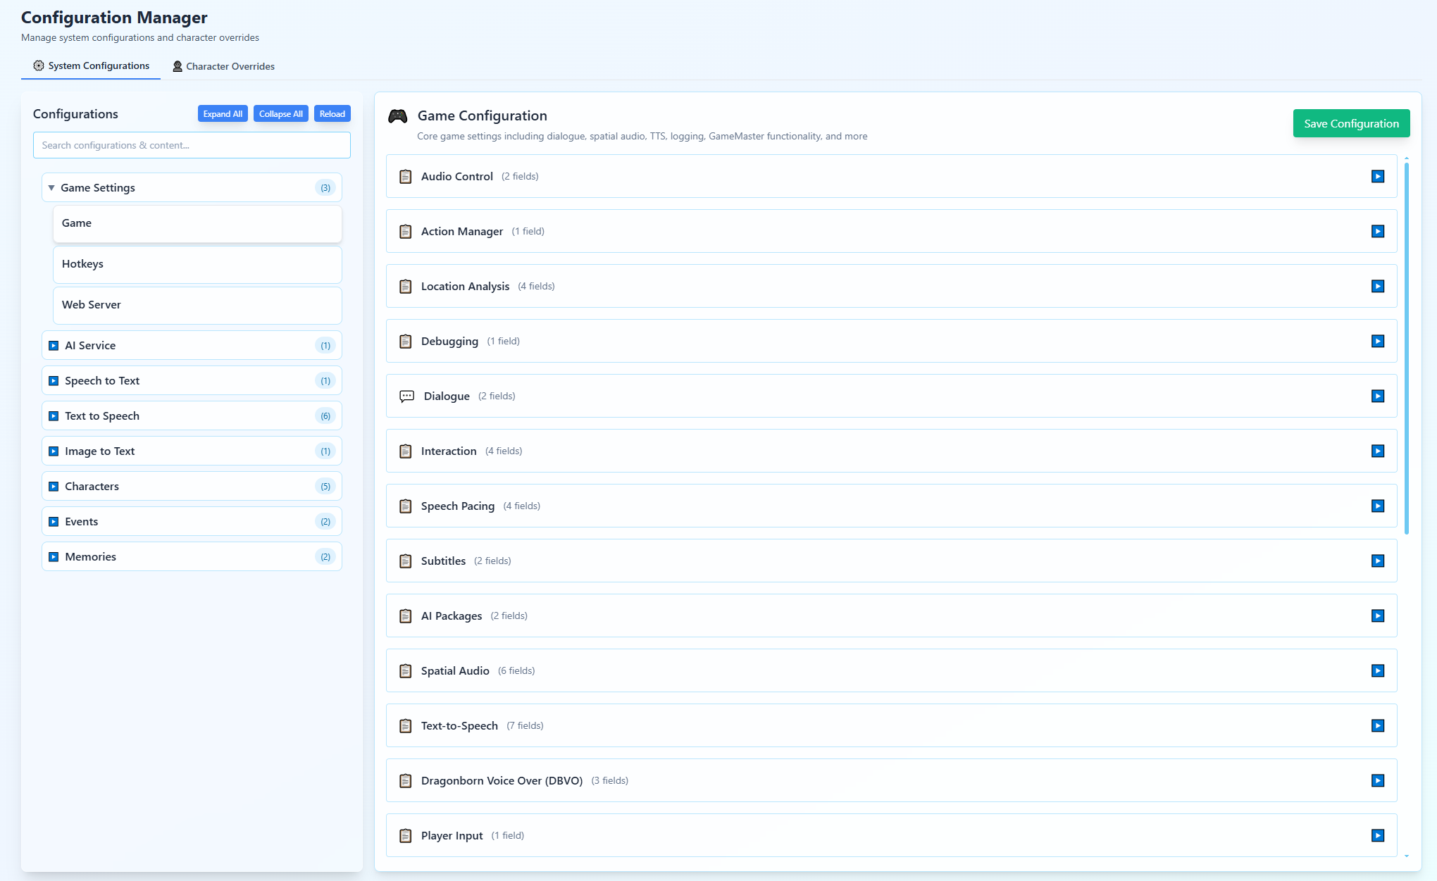
Task: Click the clipboard icon next to Audio Control
Action: [x=406, y=177]
